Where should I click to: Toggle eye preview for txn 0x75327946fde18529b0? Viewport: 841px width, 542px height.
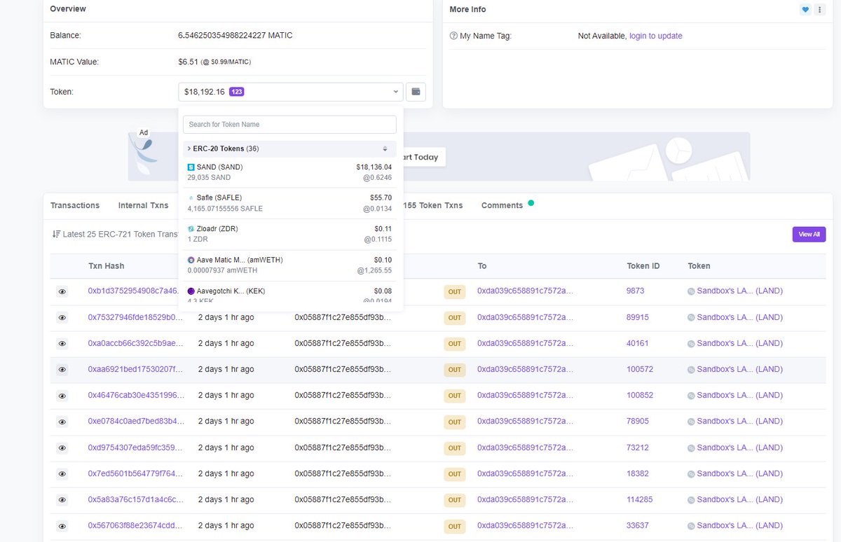coord(62,318)
